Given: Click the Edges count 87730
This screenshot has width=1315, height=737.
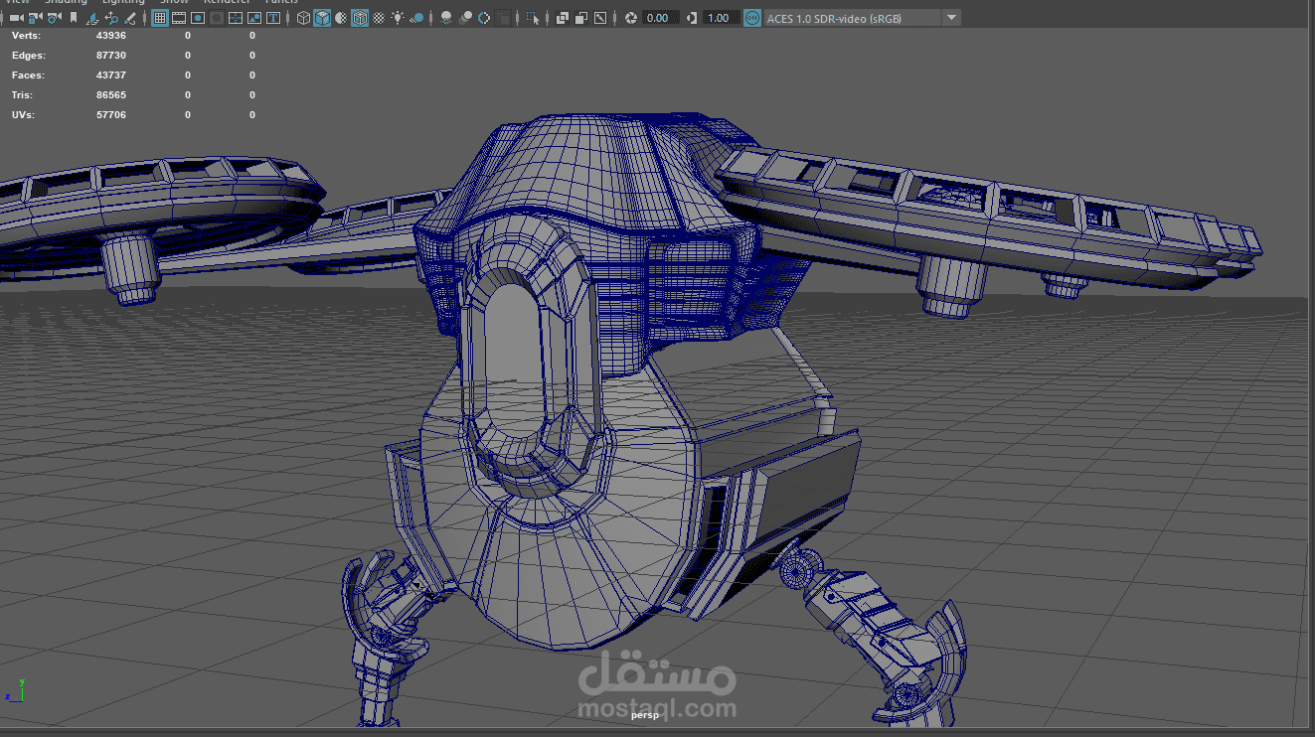Looking at the screenshot, I should point(110,56).
